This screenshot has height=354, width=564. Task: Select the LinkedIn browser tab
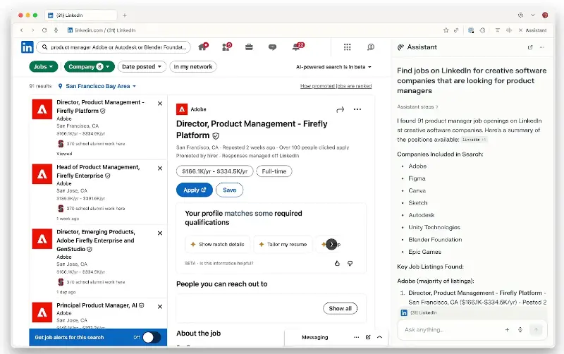point(81,15)
